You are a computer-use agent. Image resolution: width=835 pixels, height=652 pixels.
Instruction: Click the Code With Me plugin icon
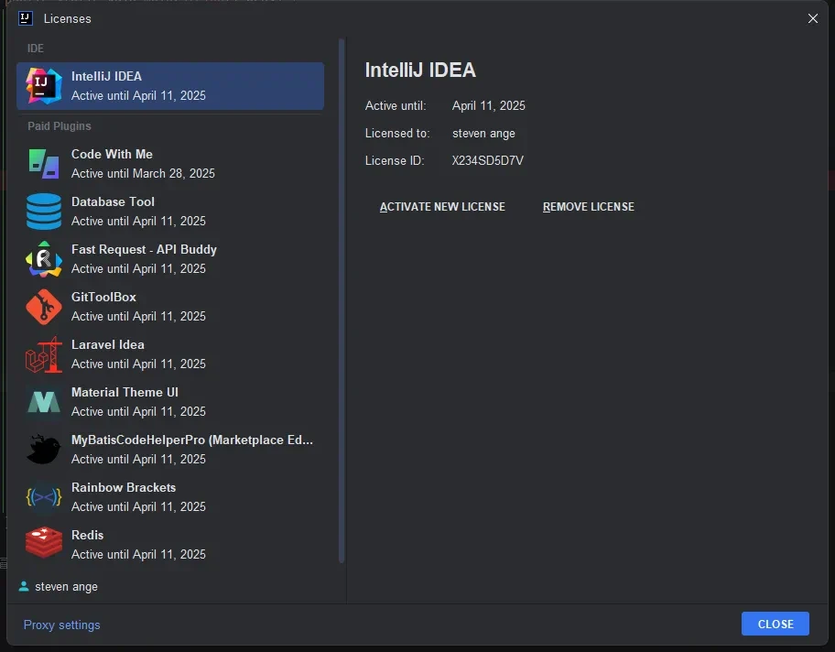click(43, 164)
